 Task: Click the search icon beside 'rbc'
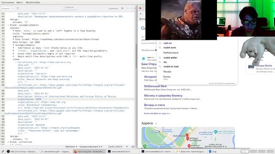tap(160, 62)
